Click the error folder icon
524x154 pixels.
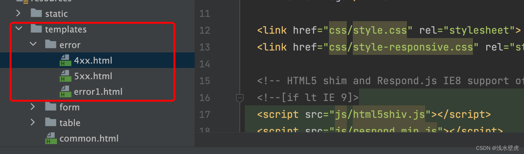pyautogui.click(x=51, y=44)
